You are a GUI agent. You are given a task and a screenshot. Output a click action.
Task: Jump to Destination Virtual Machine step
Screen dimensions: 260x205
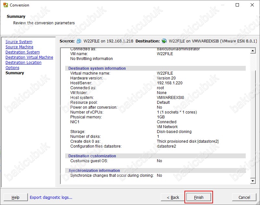pos(30,57)
